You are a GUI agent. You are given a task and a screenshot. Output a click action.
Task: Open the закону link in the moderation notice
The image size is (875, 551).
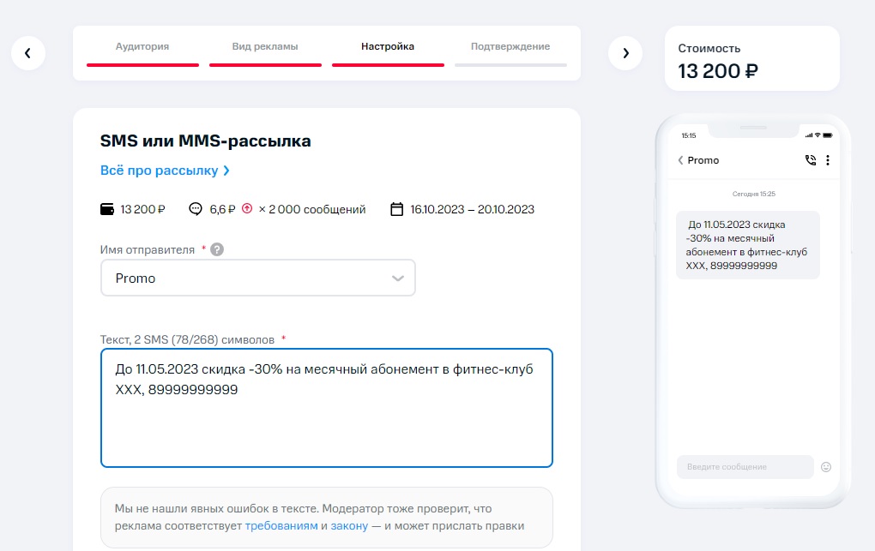(349, 526)
